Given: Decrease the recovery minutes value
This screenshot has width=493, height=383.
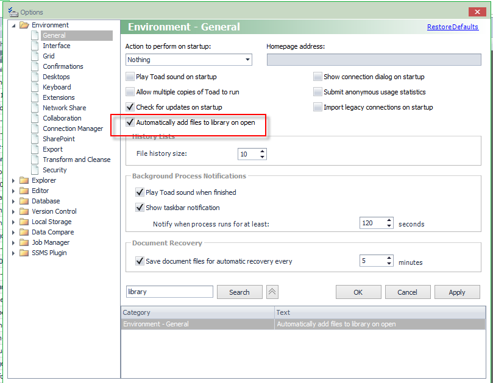Looking at the screenshot, I should point(389,264).
